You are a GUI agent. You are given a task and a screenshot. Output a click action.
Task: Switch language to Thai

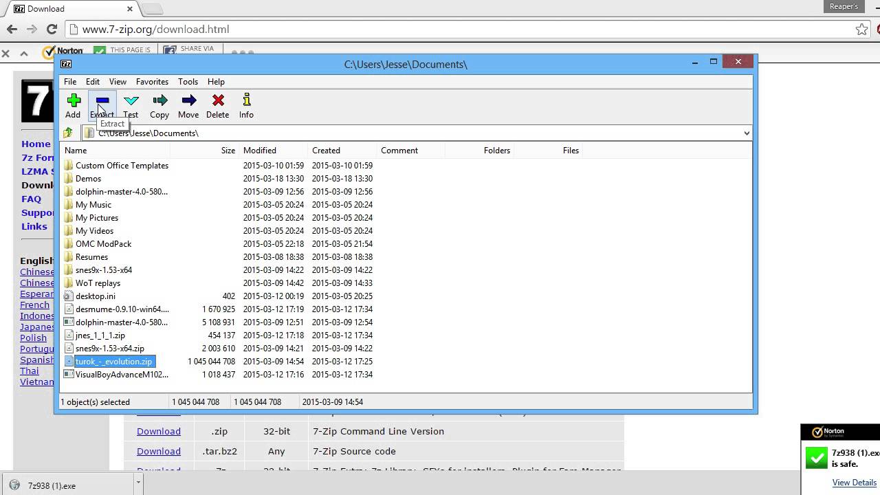[x=30, y=371]
